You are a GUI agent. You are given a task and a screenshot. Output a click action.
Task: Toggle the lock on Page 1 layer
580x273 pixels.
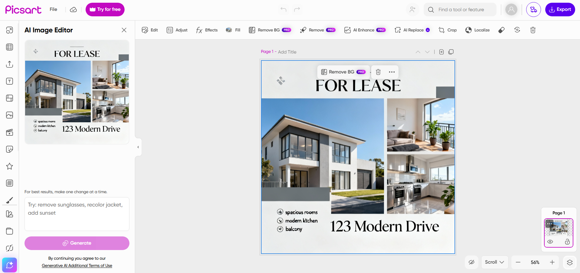click(x=567, y=242)
